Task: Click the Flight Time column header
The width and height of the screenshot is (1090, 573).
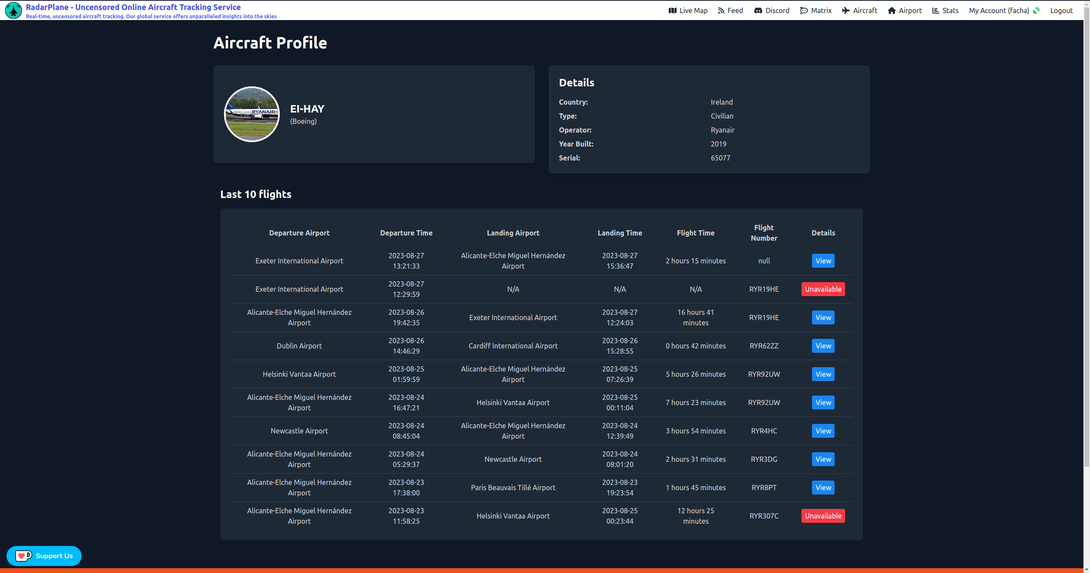Action: tap(695, 233)
